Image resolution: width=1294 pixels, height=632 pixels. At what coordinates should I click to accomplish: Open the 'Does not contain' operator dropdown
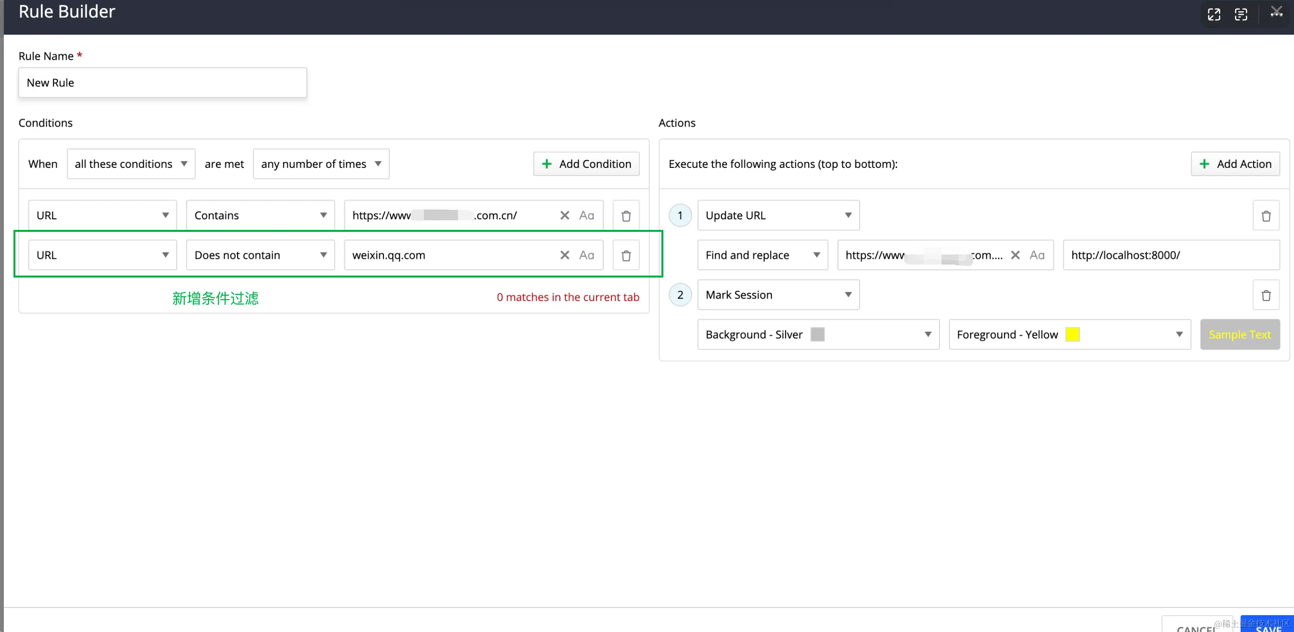pyautogui.click(x=260, y=255)
